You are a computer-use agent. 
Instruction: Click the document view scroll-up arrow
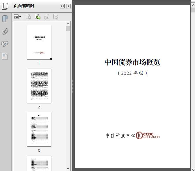pyautogui.click(x=193, y=5)
